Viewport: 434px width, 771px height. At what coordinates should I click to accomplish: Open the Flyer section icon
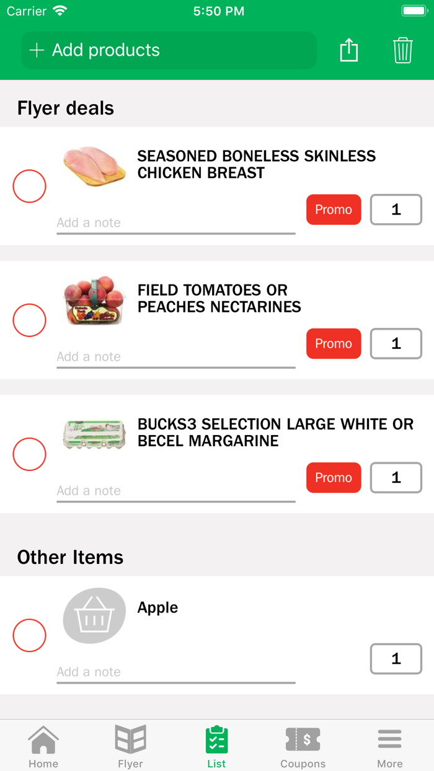click(130, 746)
